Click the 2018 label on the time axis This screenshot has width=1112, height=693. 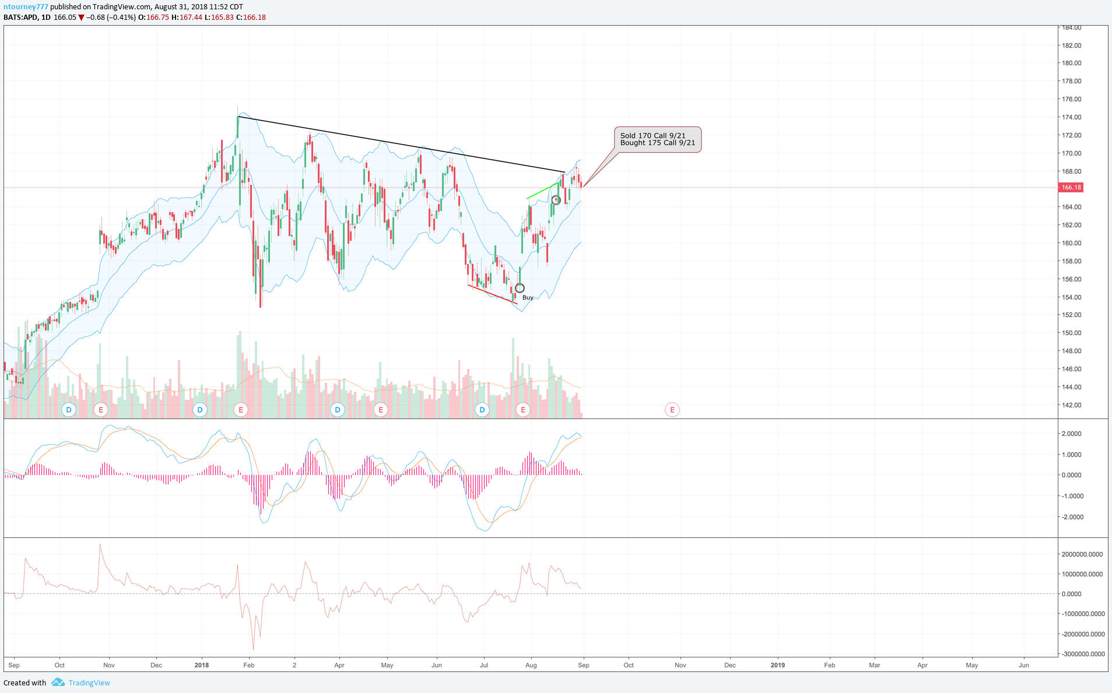202,665
